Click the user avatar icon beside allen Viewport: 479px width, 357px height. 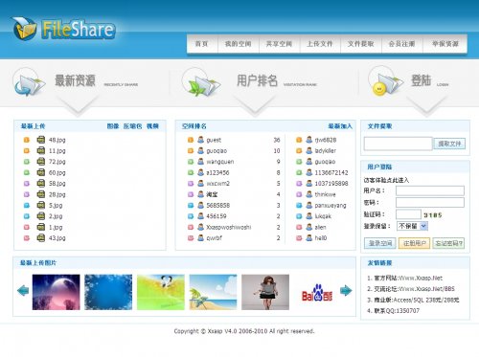pyautogui.click(x=309, y=227)
